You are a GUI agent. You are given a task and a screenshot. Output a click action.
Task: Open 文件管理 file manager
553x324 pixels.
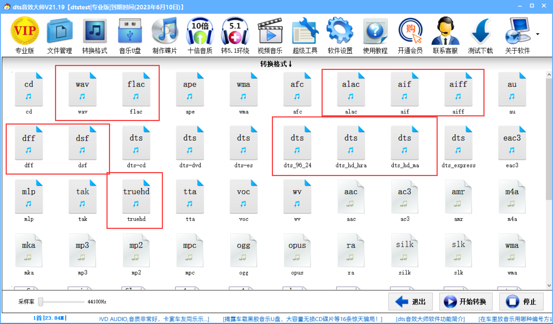(x=60, y=35)
